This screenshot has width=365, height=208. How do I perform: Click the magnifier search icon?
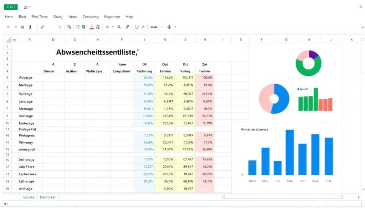coord(119,27)
